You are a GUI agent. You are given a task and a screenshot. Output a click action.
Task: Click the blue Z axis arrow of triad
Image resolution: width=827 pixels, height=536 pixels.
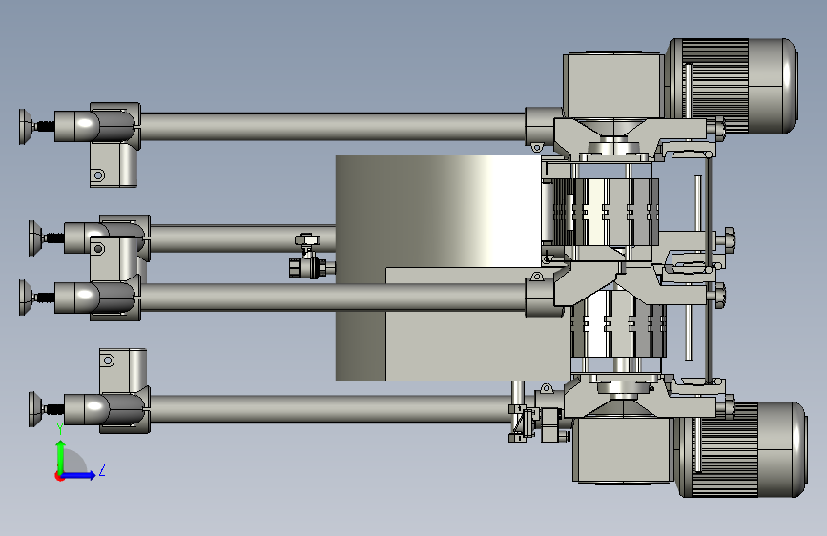point(79,475)
